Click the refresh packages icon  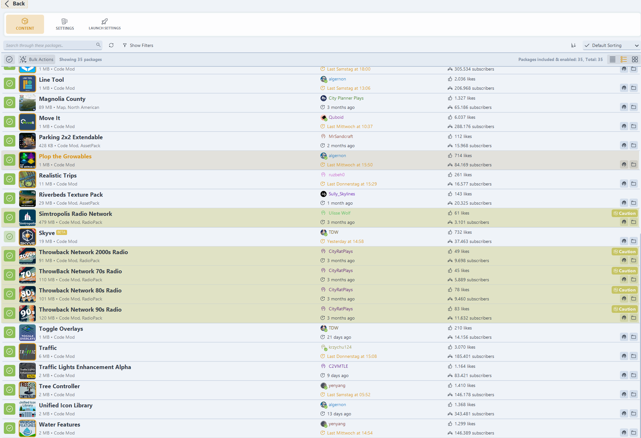(111, 45)
